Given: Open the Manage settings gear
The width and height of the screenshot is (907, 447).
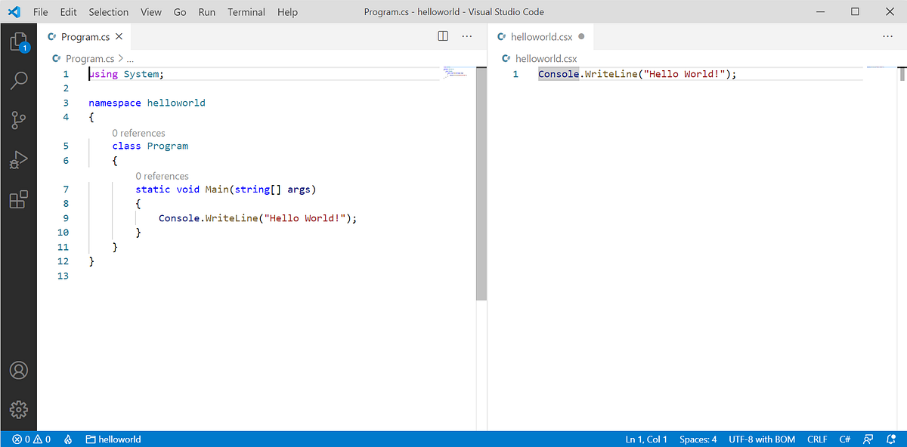Looking at the screenshot, I should pyautogui.click(x=18, y=410).
